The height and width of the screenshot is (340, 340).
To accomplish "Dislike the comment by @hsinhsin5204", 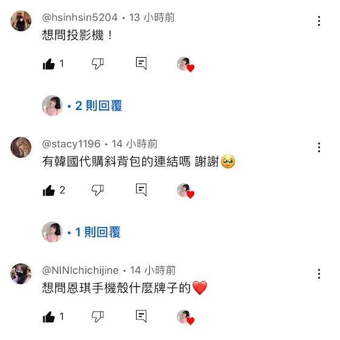I will click(98, 64).
